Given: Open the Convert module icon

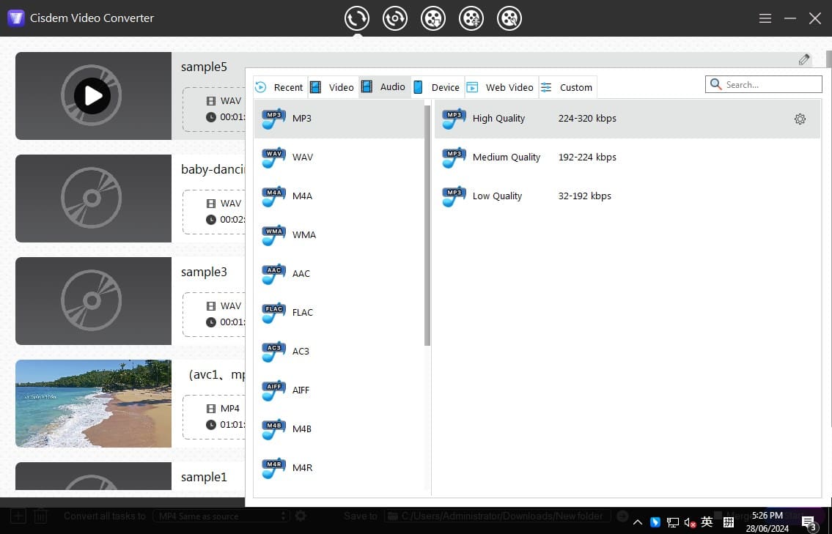Looking at the screenshot, I should point(357,18).
